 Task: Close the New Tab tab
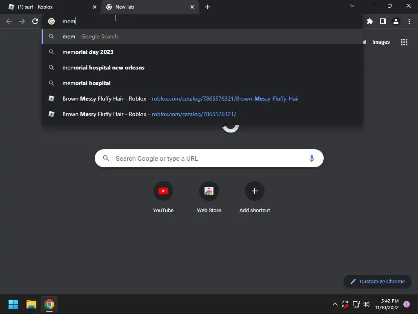pos(192,7)
